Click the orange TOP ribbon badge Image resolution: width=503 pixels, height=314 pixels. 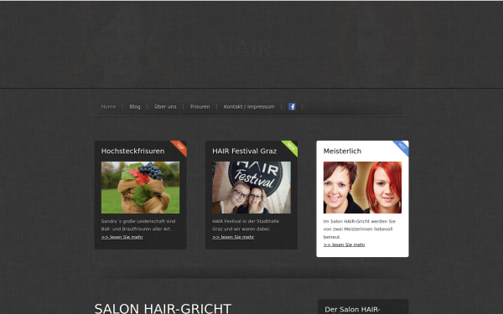pyautogui.click(x=180, y=147)
